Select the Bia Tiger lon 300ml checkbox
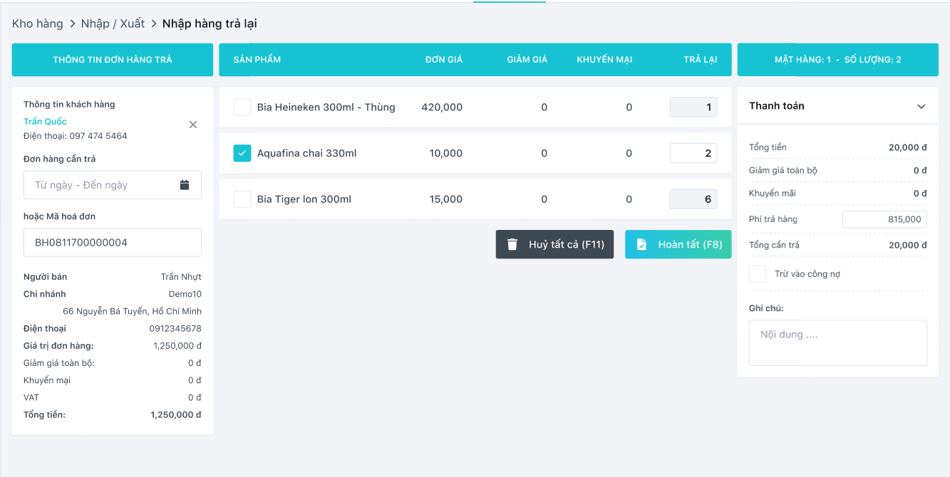The width and height of the screenshot is (950, 477). (242, 199)
